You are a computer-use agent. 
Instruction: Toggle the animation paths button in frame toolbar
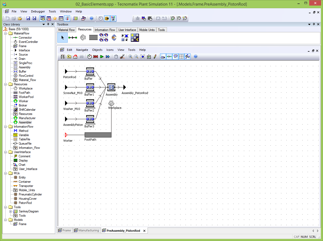187,57
